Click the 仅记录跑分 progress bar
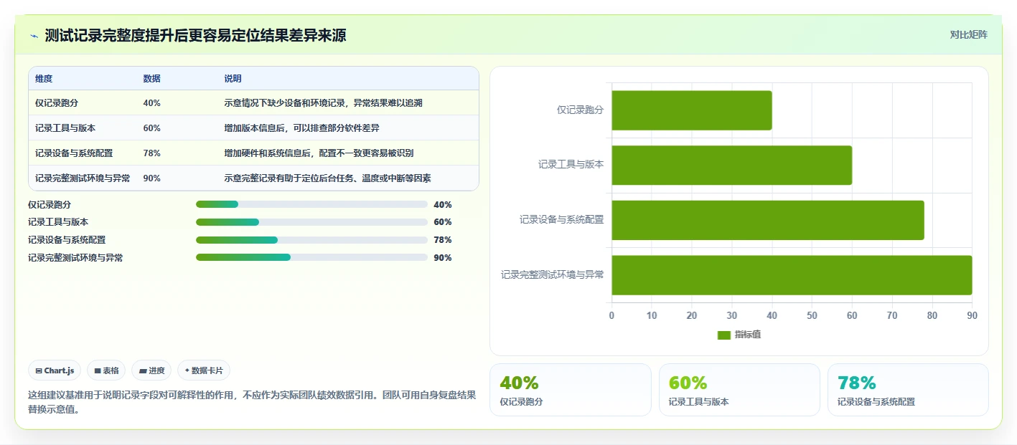This screenshot has height=445, width=1017. tap(311, 204)
